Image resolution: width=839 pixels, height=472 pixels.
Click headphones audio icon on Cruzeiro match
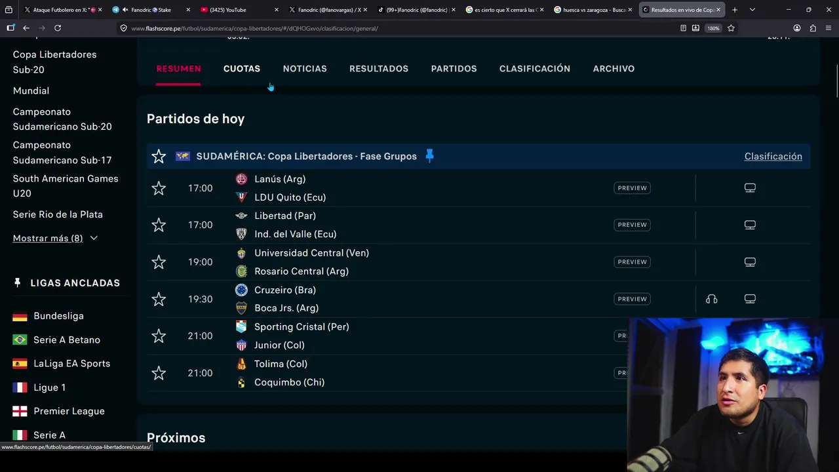(712, 299)
